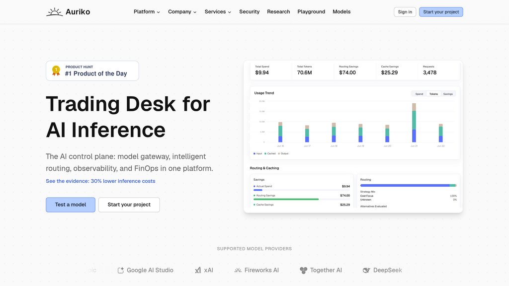Image resolution: width=509 pixels, height=286 pixels.
Task: Switch Usage Trend chart to Savings tab
Action: tap(448, 94)
